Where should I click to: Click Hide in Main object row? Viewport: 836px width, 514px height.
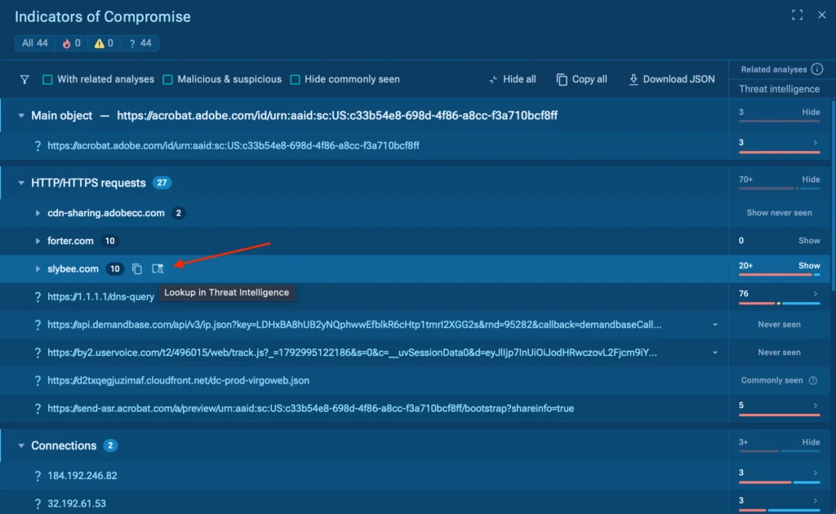click(x=811, y=112)
